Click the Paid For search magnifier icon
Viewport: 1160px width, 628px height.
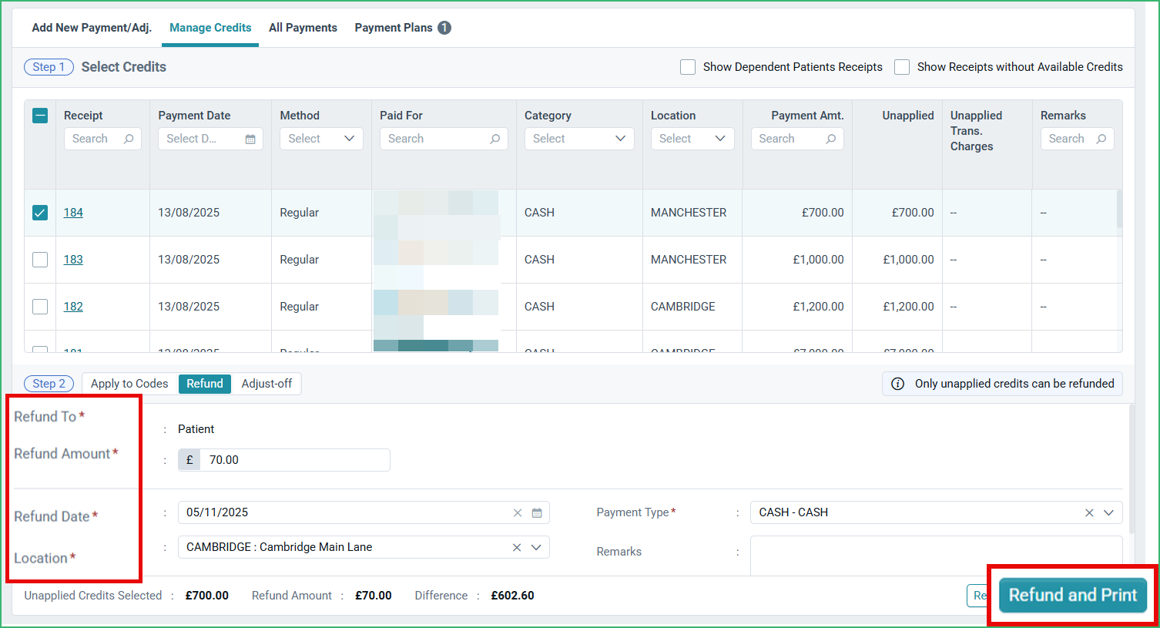(x=495, y=139)
